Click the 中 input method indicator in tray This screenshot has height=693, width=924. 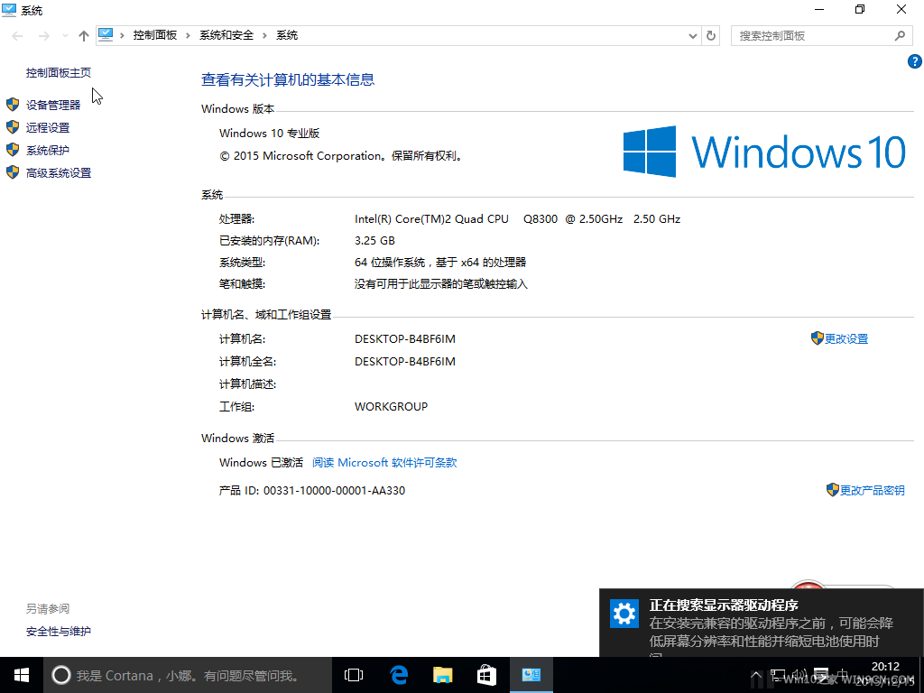[x=840, y=674]
